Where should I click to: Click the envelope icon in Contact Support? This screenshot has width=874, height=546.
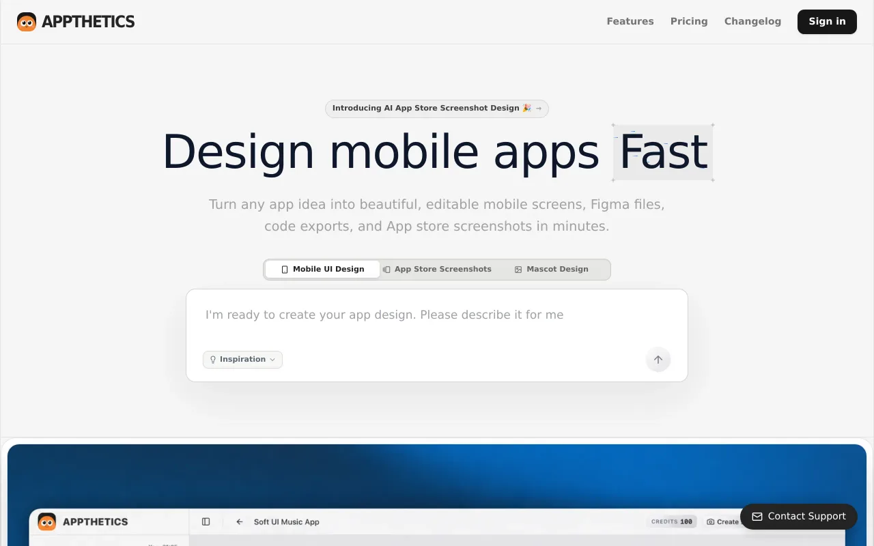757,517
